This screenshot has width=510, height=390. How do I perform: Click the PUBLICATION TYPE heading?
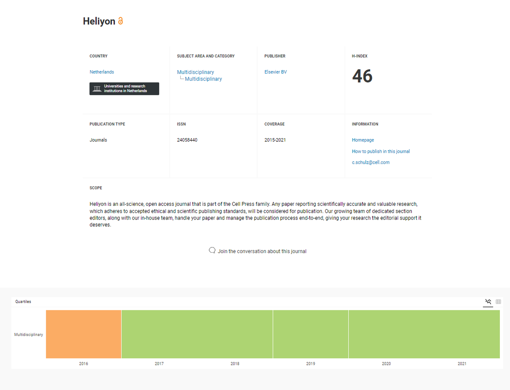[x=107, y=124]
